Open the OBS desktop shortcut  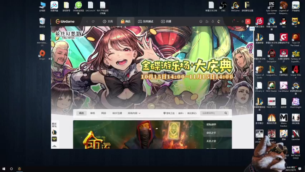click(223, 6)
